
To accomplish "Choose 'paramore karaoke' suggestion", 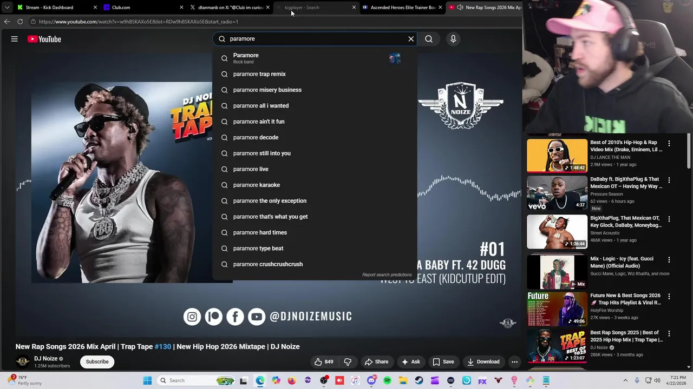I will pyautogui.click(x=315, y=185).
